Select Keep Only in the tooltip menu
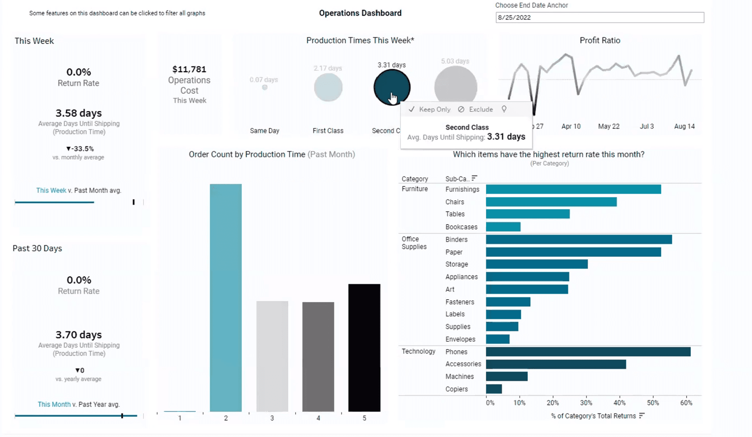Image resolution: width=752 pixels, height=437 pixels. click(x=435, y=109)
